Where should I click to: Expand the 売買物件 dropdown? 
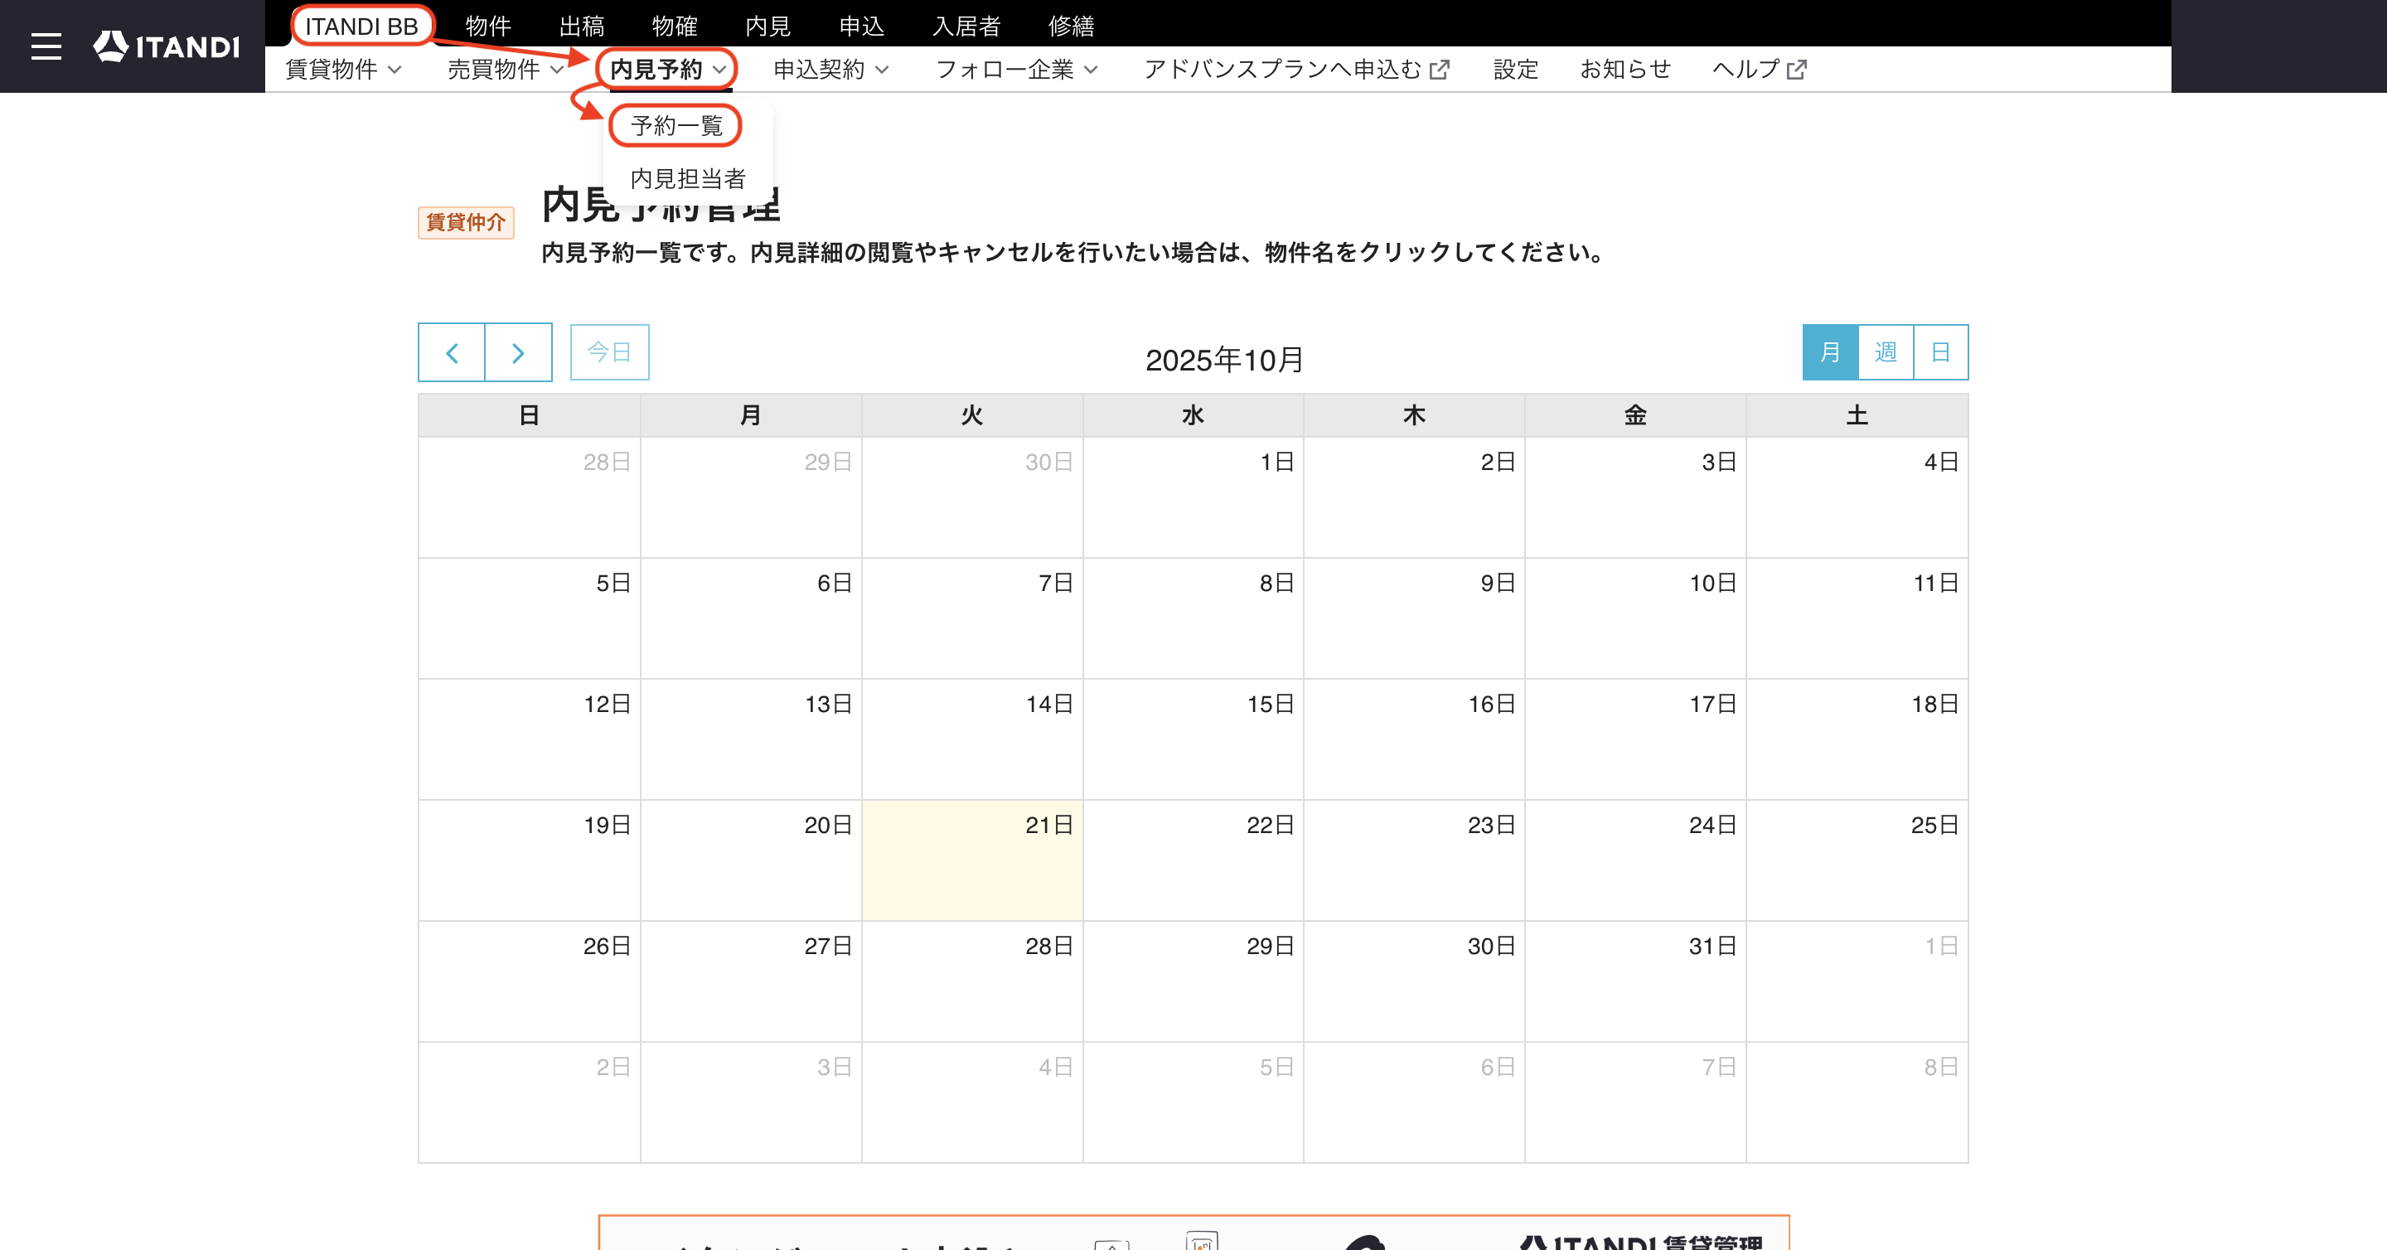pyautogui.click(x=506, y=70)
